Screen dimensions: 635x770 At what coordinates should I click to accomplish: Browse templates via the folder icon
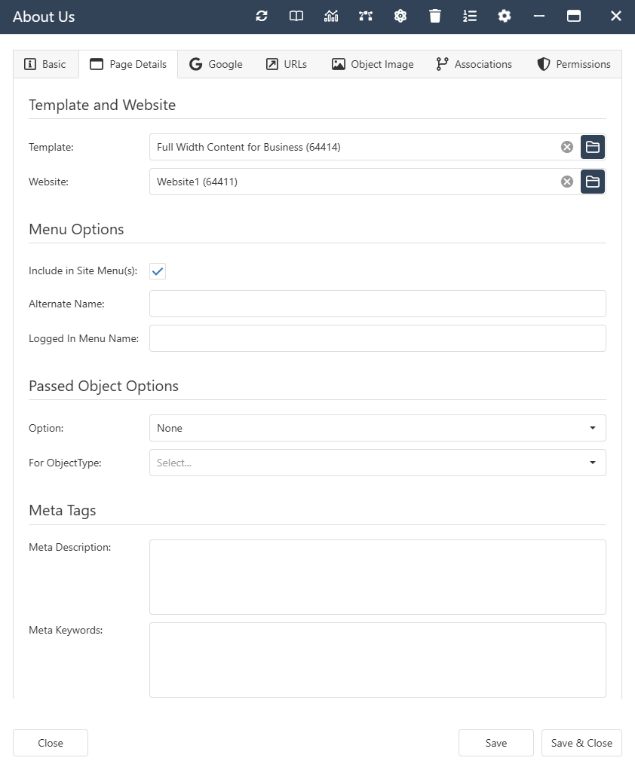click(x=593, y=147)
